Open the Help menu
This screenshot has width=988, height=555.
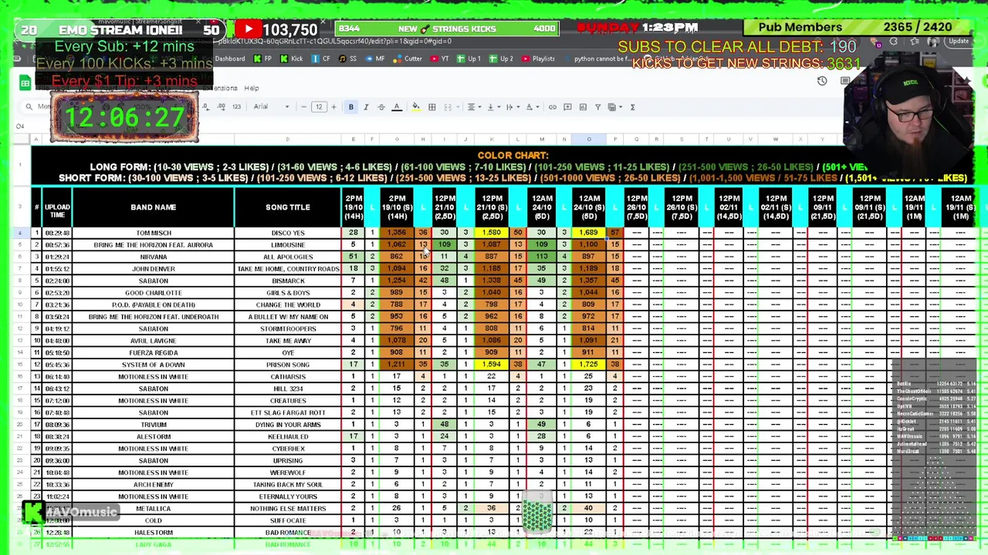tap(252, 88)
